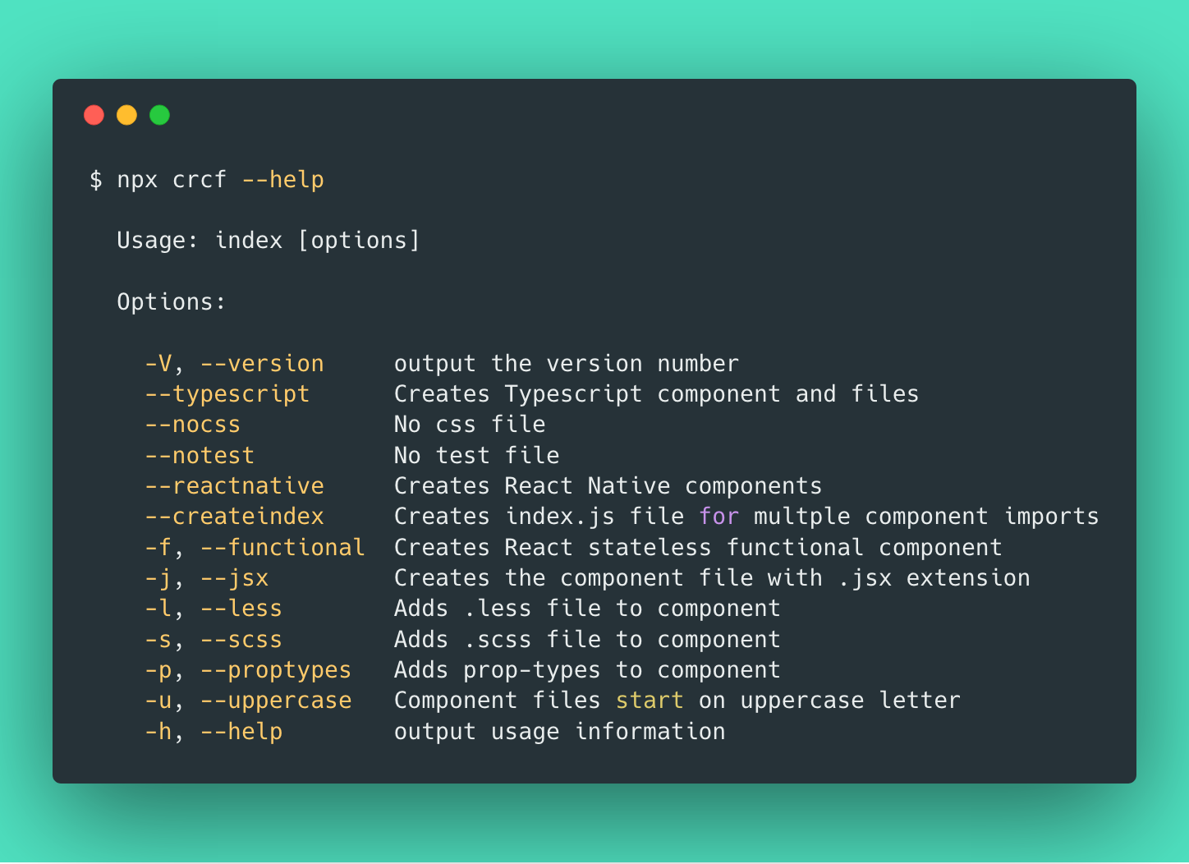
Task: Click the purple 'for' keyword
Action: point(719,517)
